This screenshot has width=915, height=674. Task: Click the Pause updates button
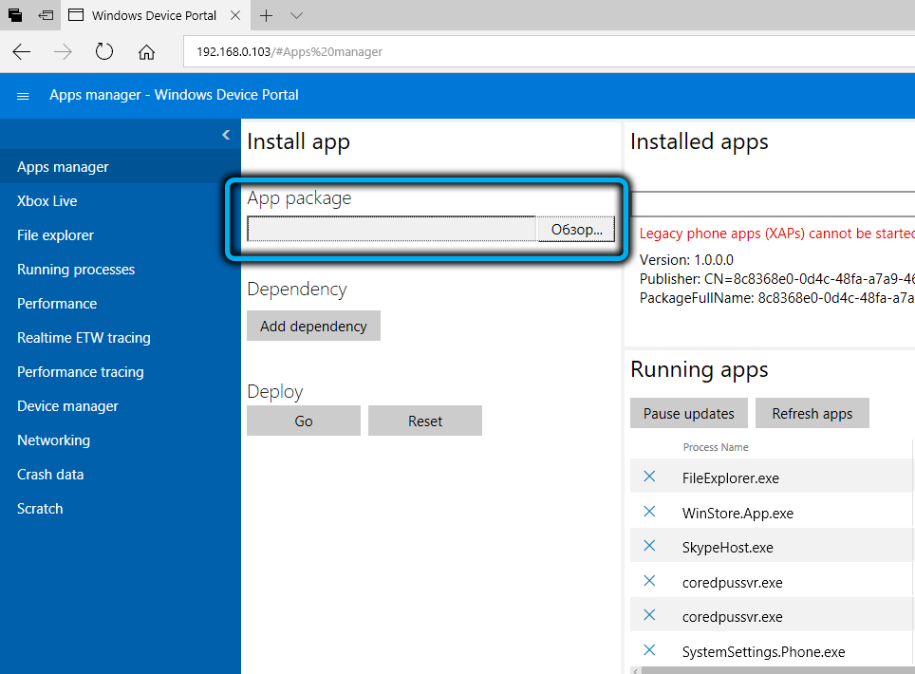point(689,414)
